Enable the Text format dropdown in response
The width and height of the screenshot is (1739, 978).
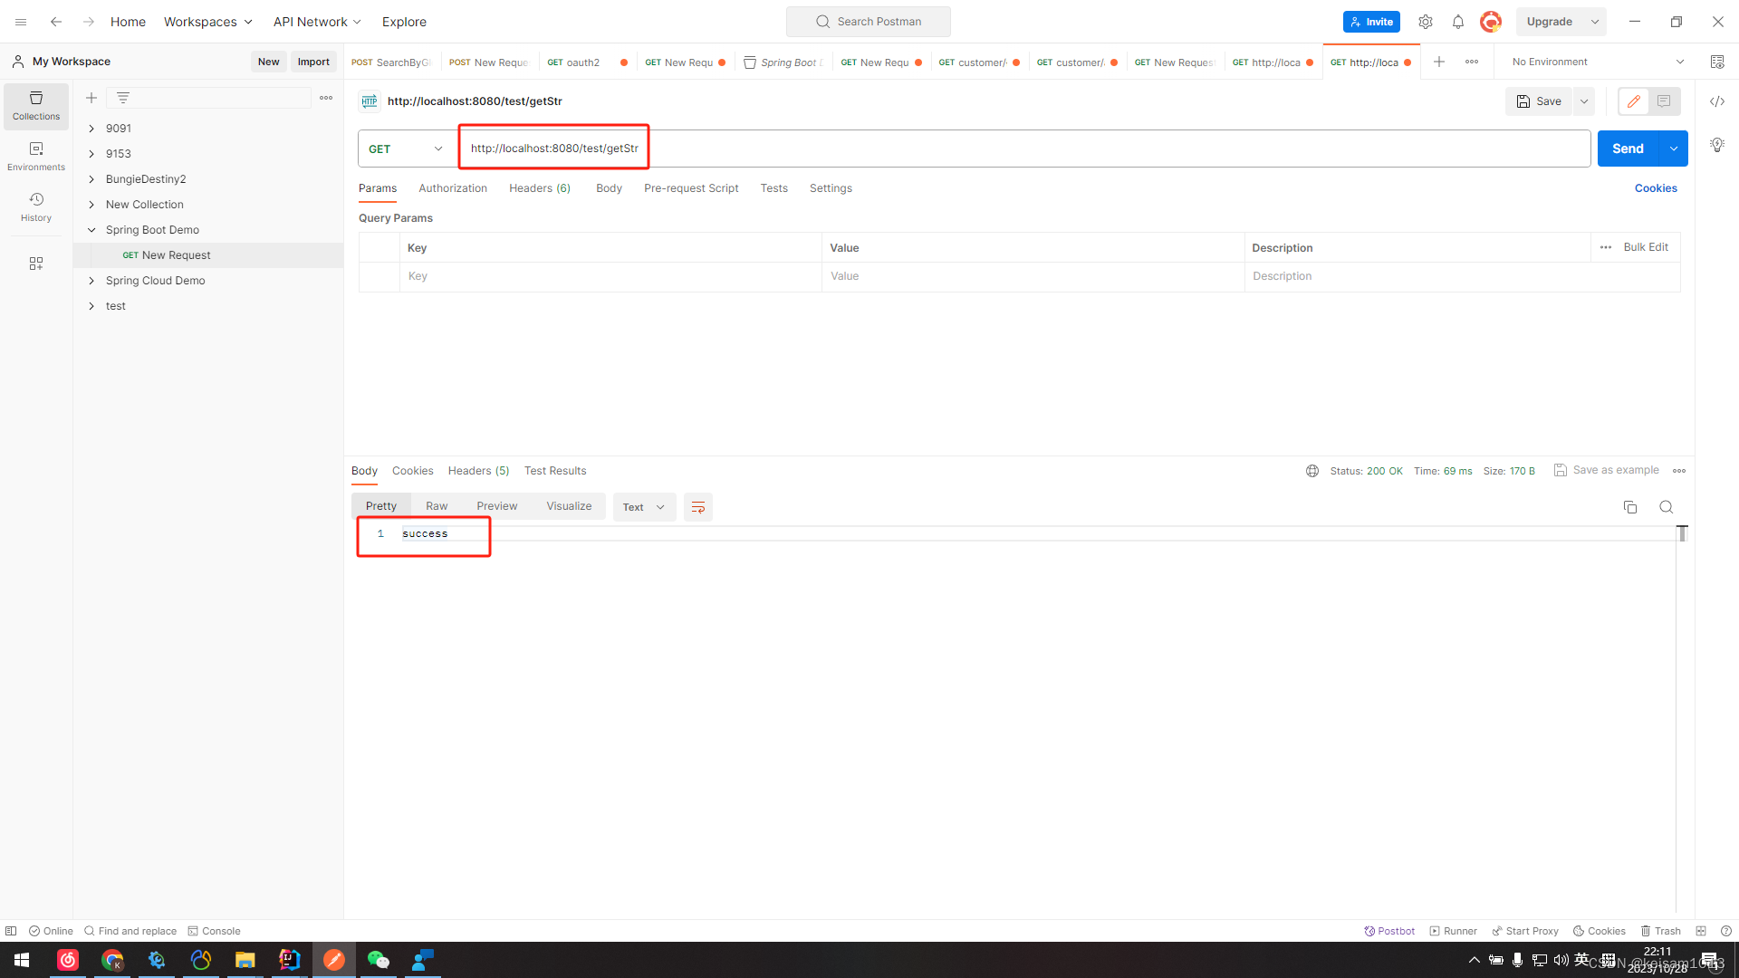[642, 506]
